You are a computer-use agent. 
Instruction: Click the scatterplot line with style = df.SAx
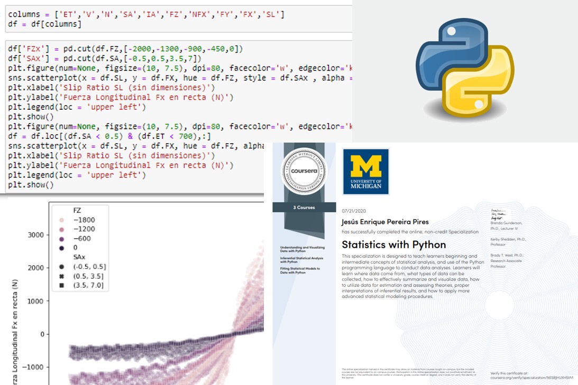pos(180,78)
